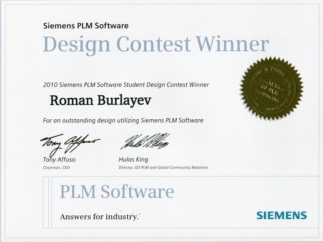Click the 'Design Contest Winner' title
The width and height of the screenshot is (323, 242).
[156, 45]
